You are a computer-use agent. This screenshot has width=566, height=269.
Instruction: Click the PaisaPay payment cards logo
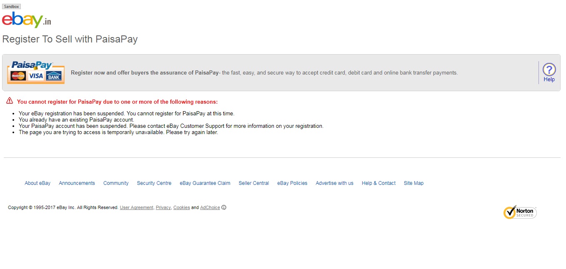coord(36,72)
